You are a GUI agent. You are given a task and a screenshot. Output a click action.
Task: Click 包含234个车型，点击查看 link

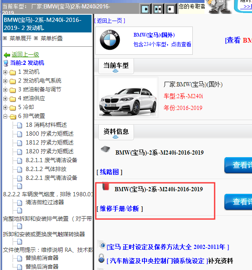pos(162,44)
